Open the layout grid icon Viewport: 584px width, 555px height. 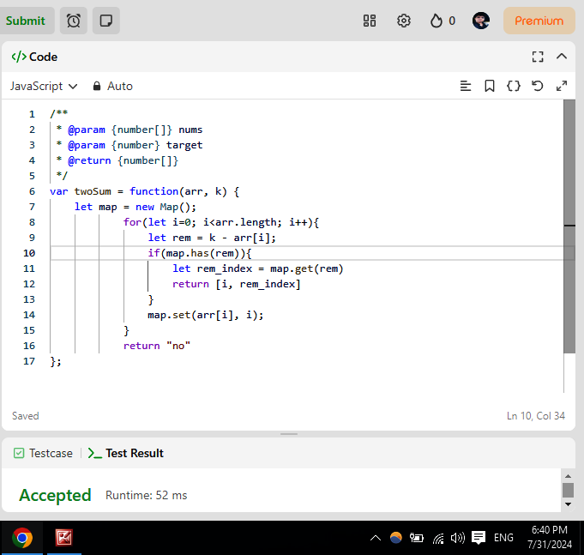pos(370,21)
